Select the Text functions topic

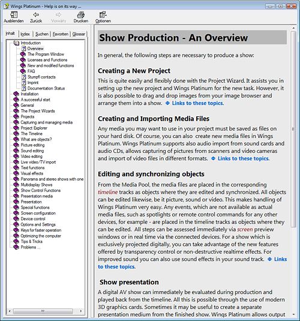click(32, 168)
